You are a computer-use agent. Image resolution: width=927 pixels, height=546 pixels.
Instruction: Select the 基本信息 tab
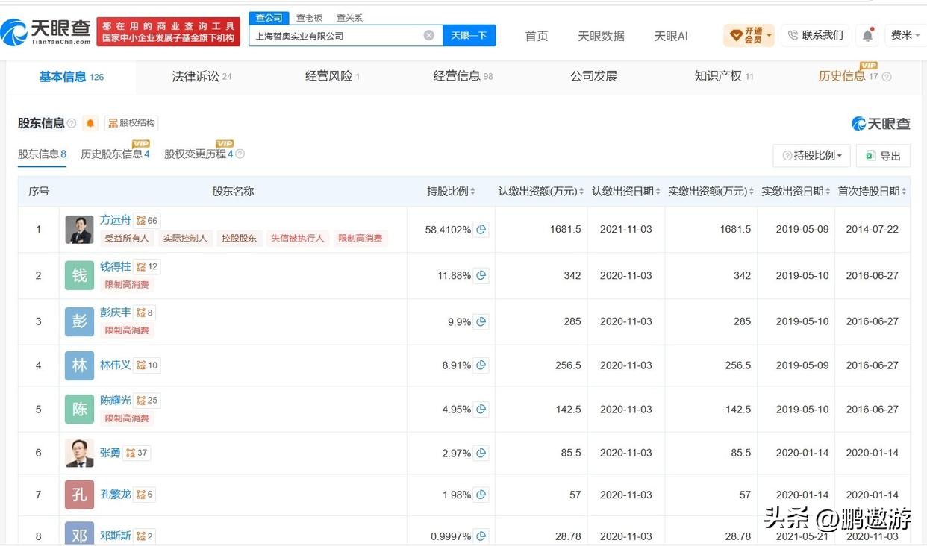tap(71, 76)
